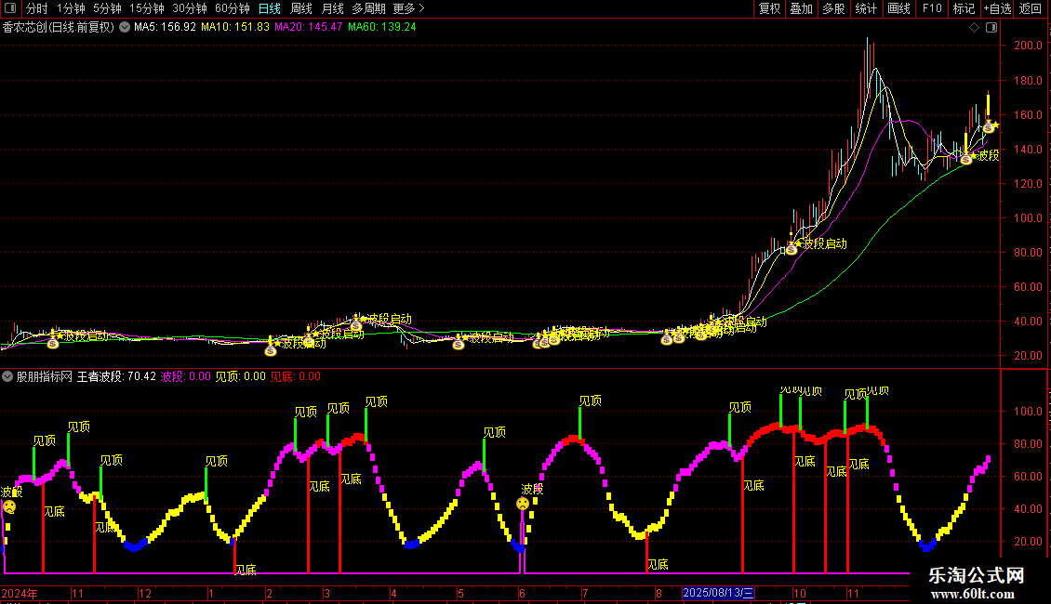Open the F10 company info
Viewport: 1051px width, 604px height.
coord(931,9)
